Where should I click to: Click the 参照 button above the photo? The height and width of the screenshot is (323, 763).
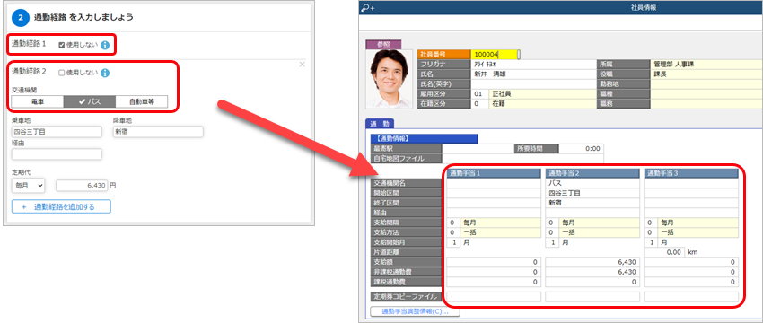(x=384, y=44)
